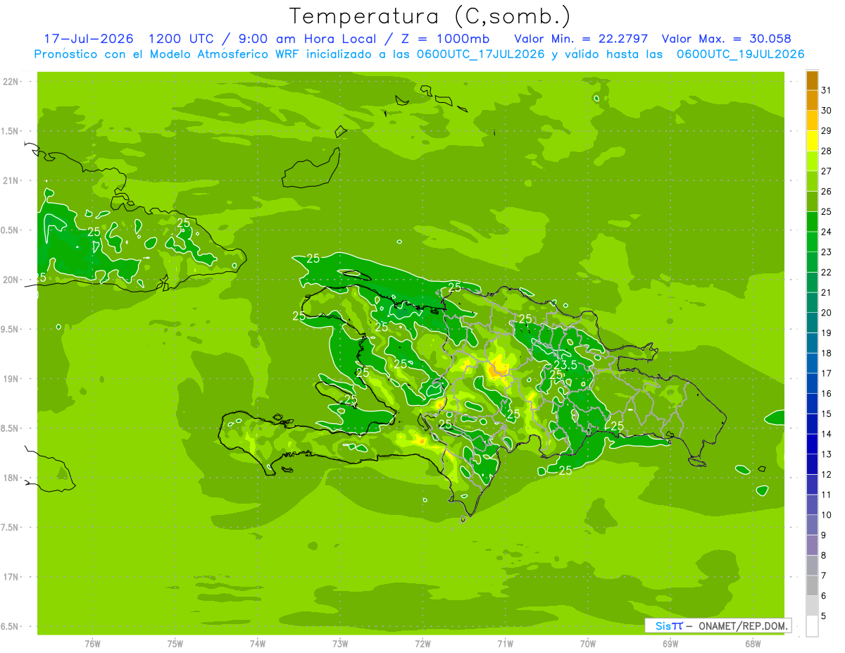Click "0600UTC_17JUL2026" initialization time text
Viewport: 845px width, 653px height.
(x=480, y=54)
